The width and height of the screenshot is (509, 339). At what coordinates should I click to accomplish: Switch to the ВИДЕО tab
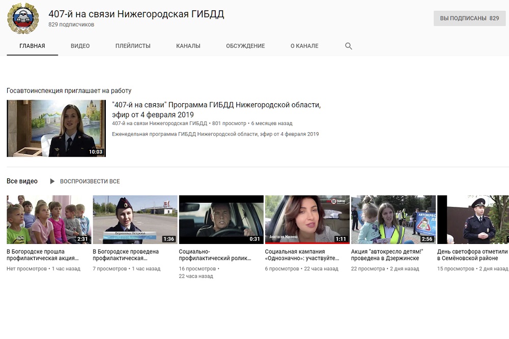point(80,46)
